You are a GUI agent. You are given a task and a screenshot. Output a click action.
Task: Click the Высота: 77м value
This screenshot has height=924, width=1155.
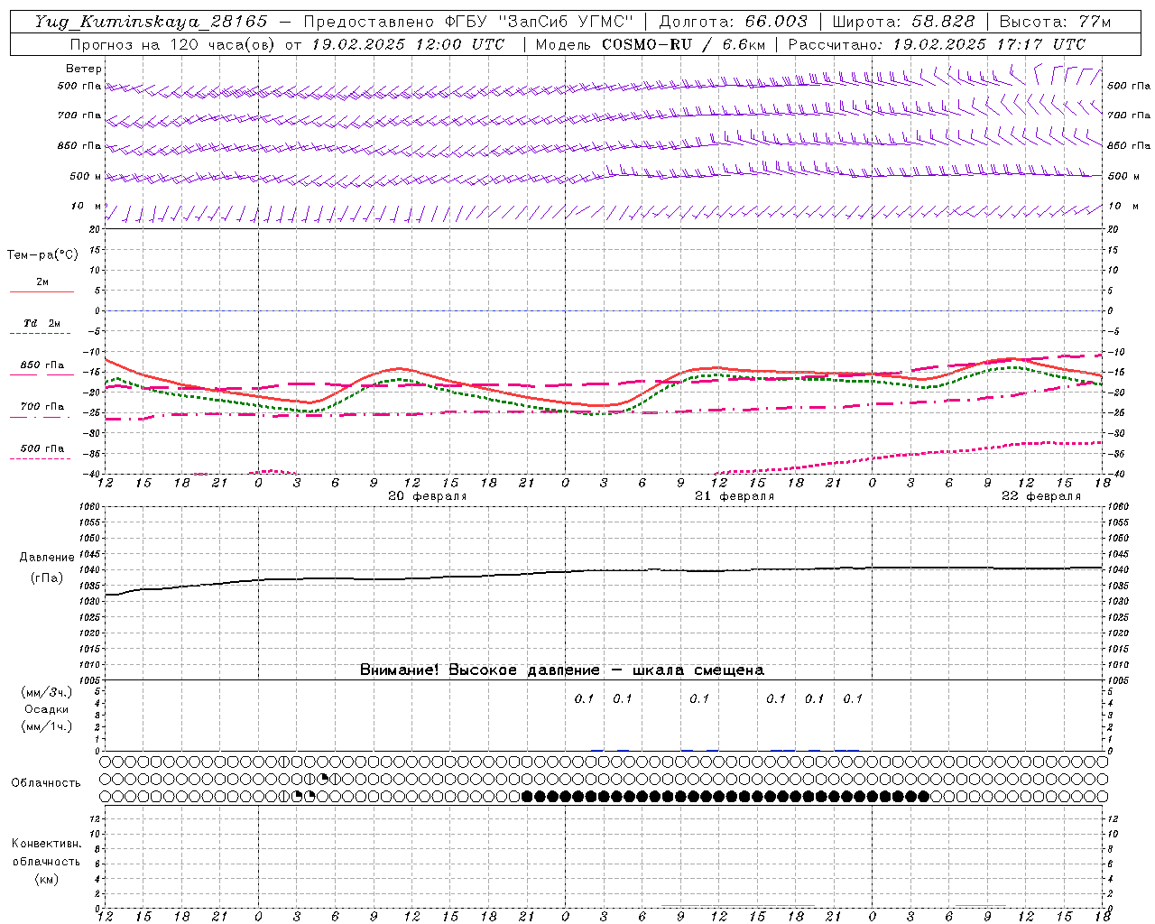(1055, 22)
